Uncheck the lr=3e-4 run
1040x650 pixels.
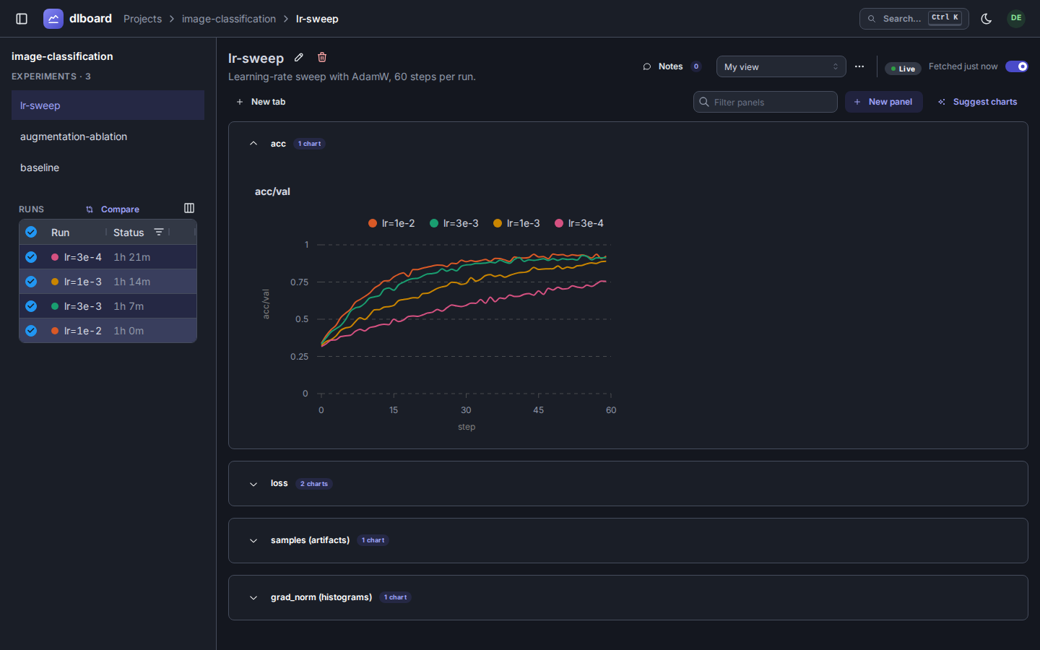[31, 256]
